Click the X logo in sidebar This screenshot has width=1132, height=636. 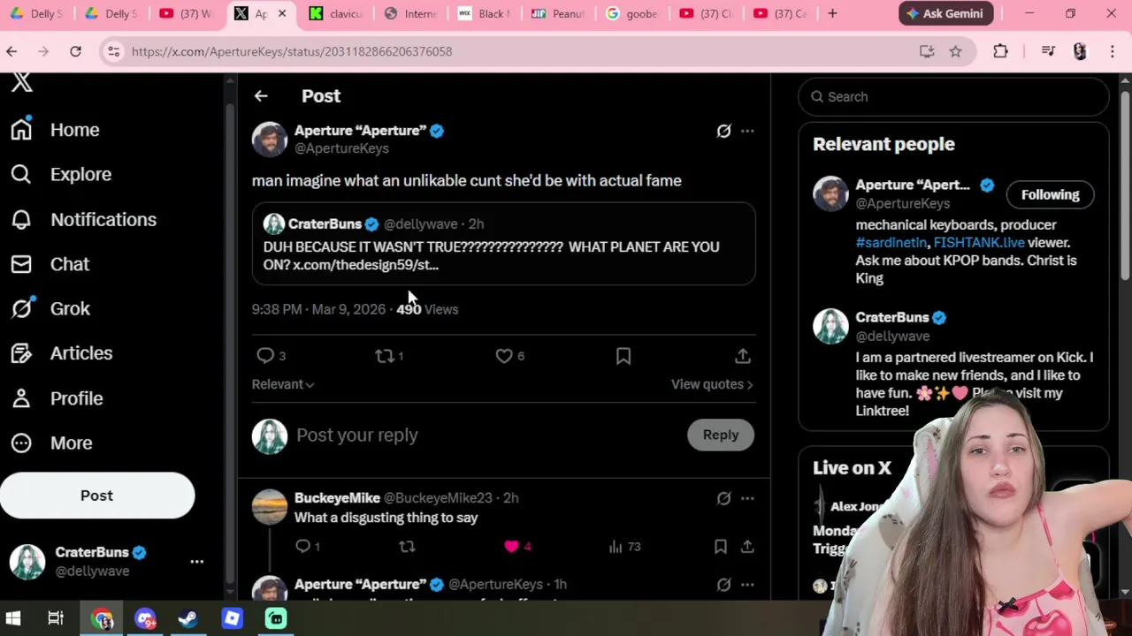click(22, 83)
